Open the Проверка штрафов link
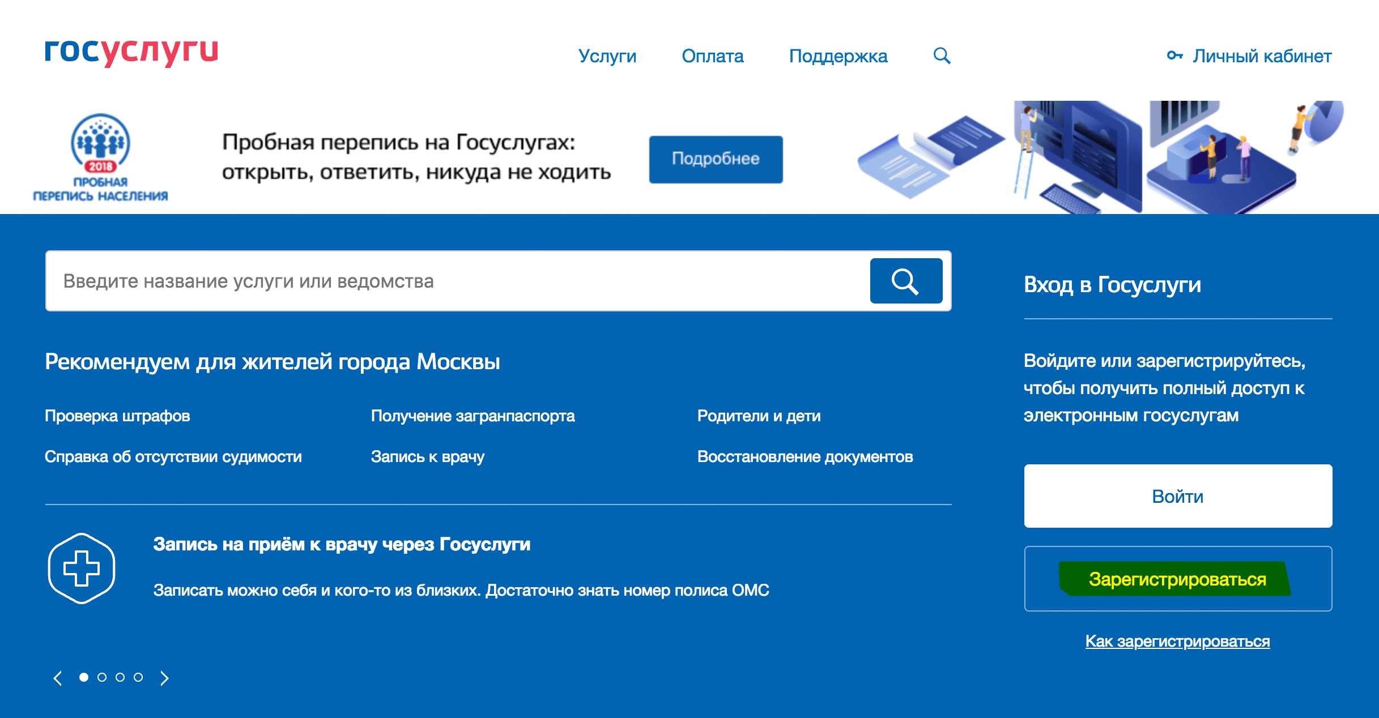The height and width of the screenshot is (718, 1379). click(x=117, y=416)
